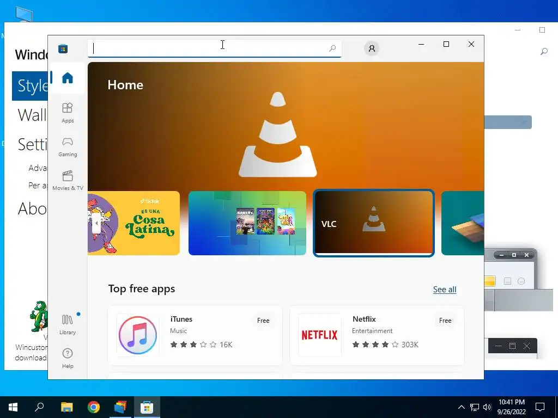Open the Netflix app card
Screen dimensions: 558x418
[377, 335]
